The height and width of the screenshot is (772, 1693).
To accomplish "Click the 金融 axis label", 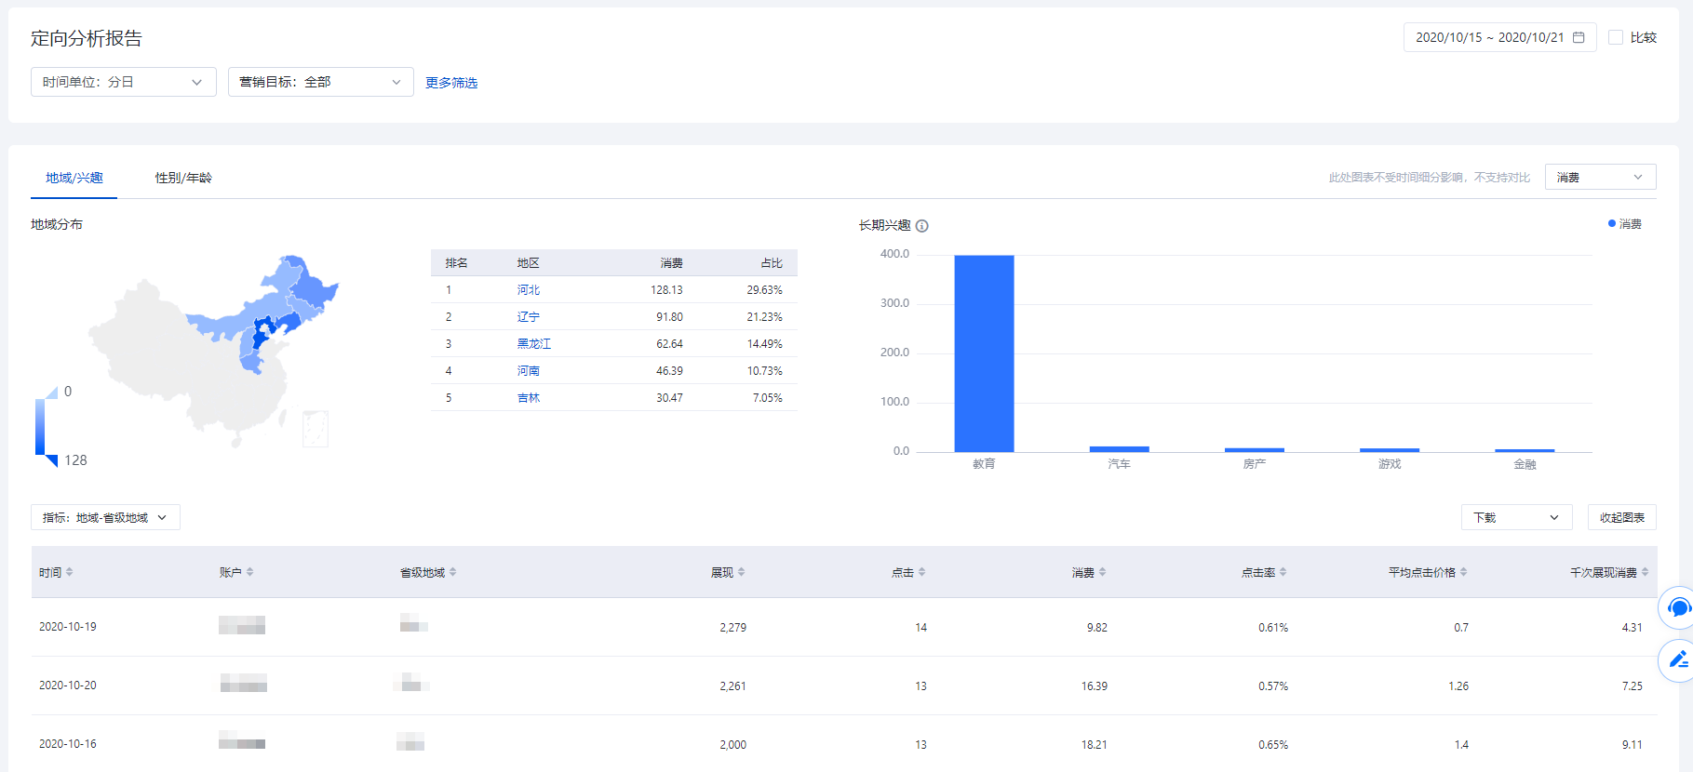I will click(1525, 464).
